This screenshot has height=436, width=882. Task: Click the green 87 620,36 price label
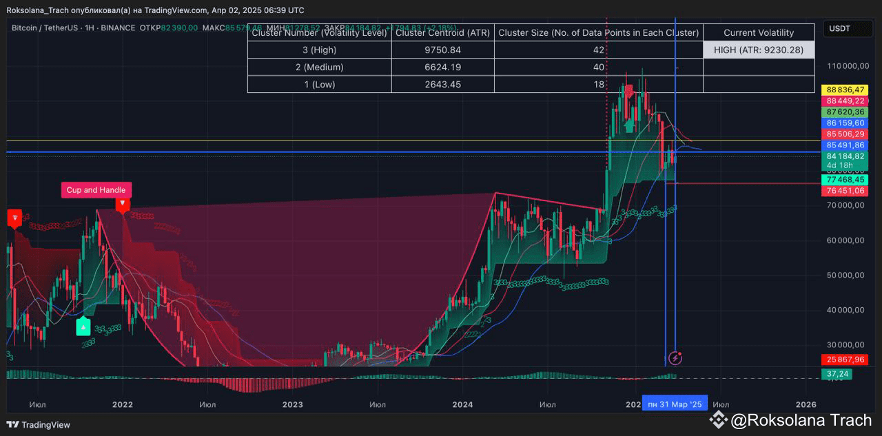[845, 112]
